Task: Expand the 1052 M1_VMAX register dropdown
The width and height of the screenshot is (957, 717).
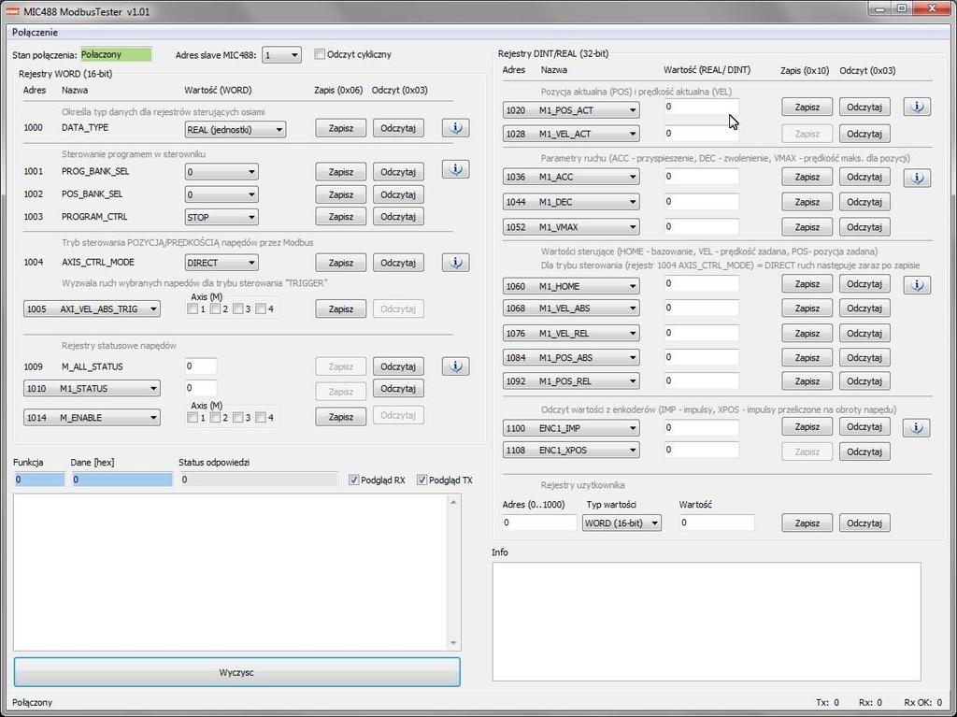Action: (x=571, y=227)
